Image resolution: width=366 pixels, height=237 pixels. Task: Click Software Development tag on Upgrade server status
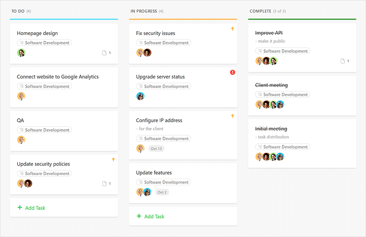163,86
